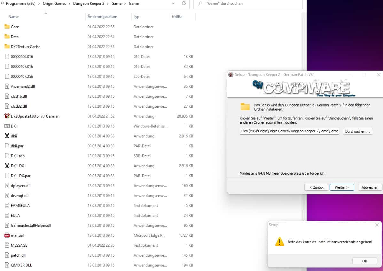
Task: Open the Core folder icon
Action: pos(7,27)
